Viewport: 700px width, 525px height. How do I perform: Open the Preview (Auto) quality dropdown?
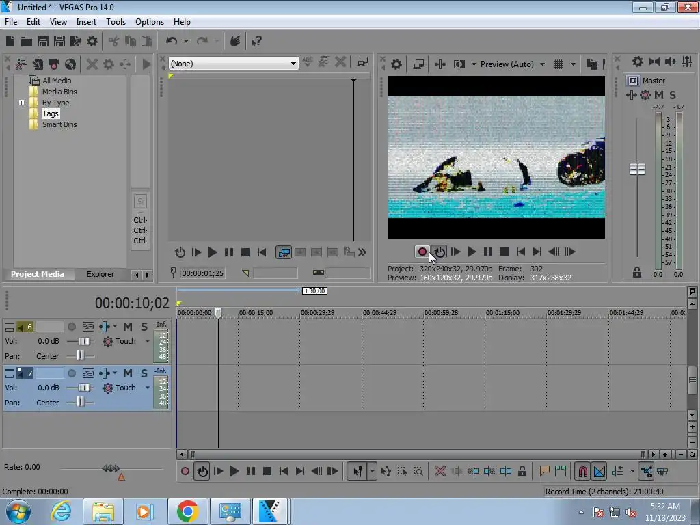coord(542,64)
